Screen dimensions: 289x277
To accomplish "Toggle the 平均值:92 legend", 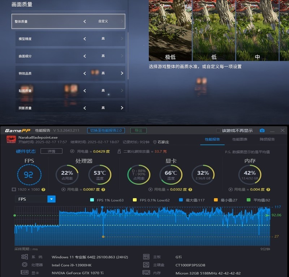I will pos(249,200).
